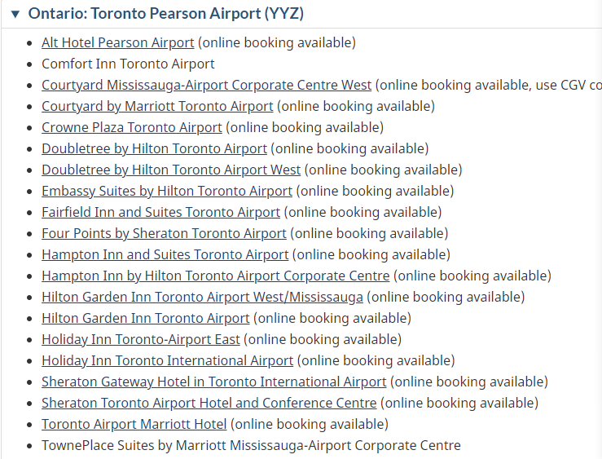
Task: Open Holiday Inn Toronto-Airport East link
Action: [x=141, y=339]
